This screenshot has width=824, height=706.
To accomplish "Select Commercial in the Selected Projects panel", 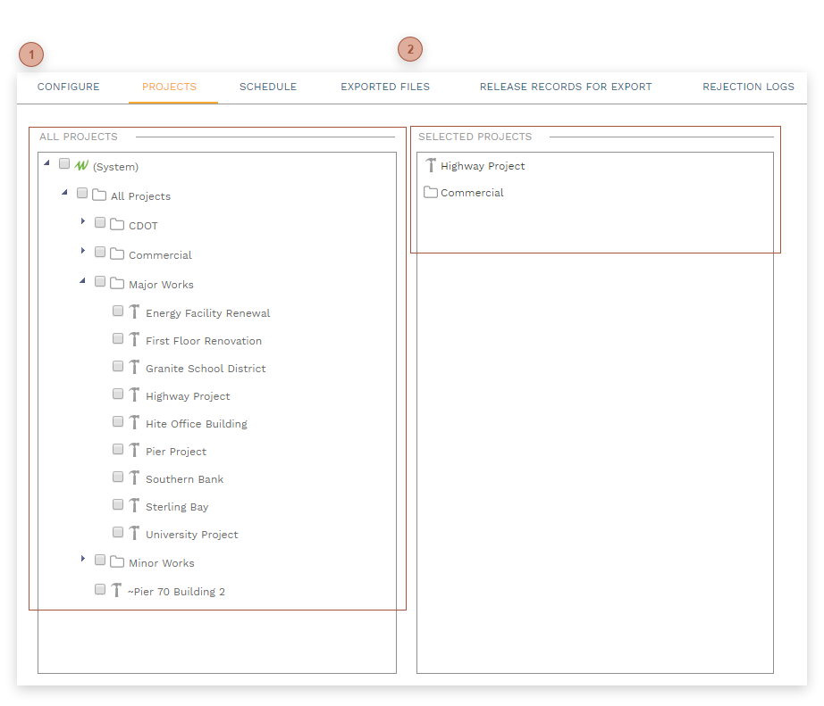I will (472, 192).
